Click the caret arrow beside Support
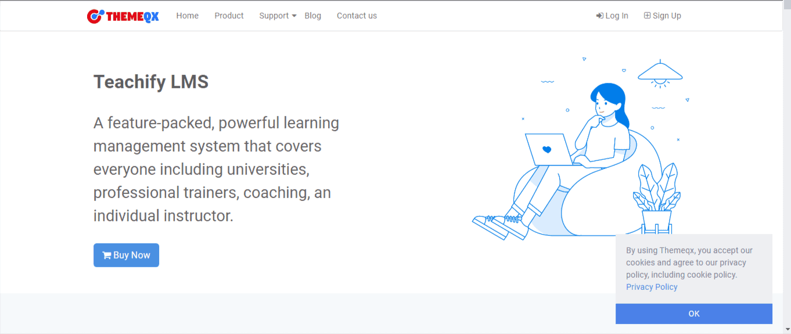This screenshot has width=791, height=334. [294, 16]
